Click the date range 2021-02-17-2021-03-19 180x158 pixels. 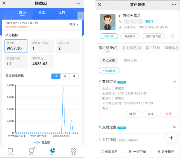coord(22,23)
